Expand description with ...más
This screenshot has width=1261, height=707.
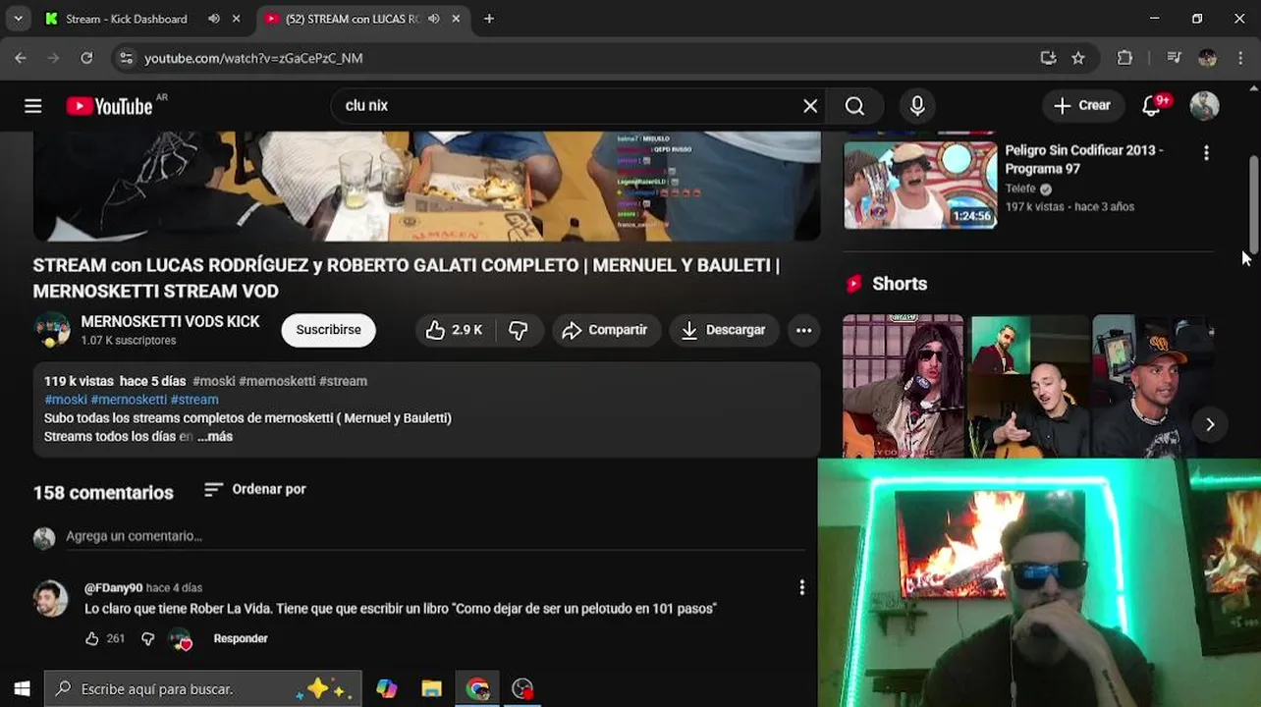(x=215, y=437)
